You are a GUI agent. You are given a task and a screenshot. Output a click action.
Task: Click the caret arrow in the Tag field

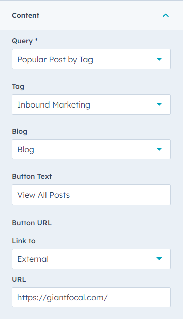tap(159, 104)
